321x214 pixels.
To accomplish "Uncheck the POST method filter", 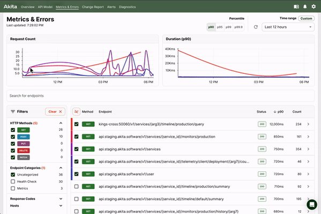I will [13, 137].
